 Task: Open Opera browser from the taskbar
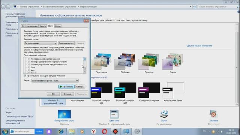pyautogui.click(x=105, y=132)
